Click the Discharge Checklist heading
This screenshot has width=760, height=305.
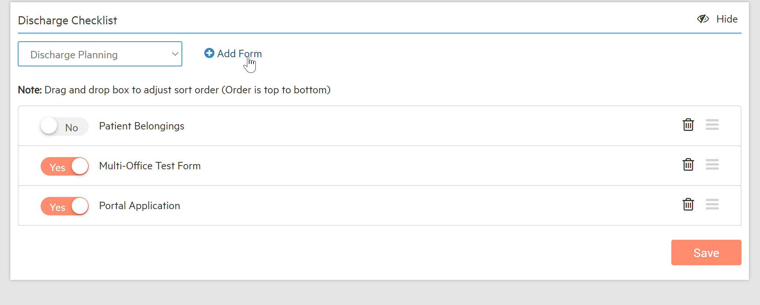[x=67, y=21]
